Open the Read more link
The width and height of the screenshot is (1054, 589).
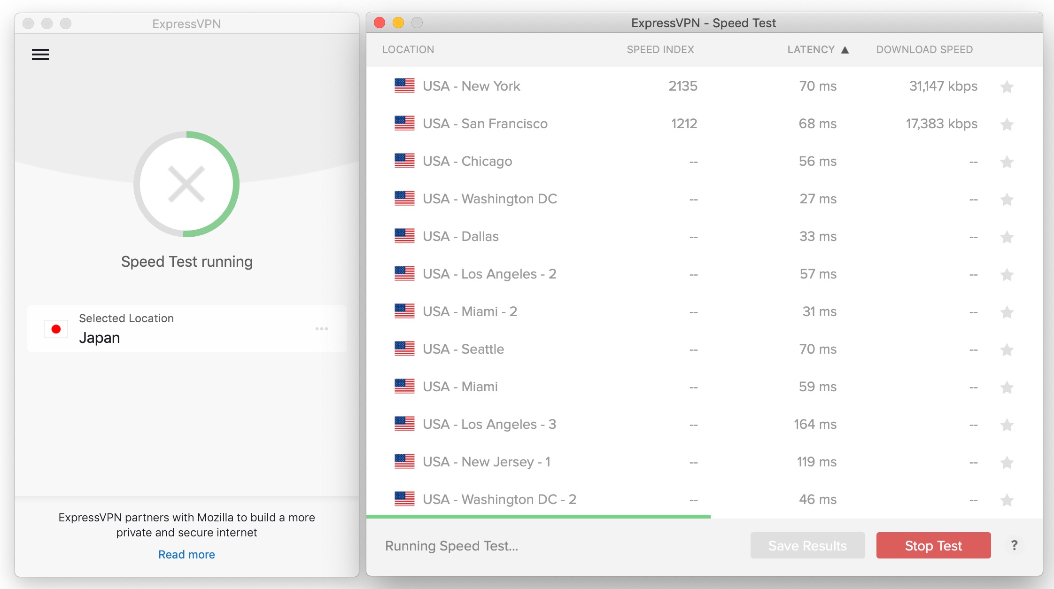click(186, 554)
